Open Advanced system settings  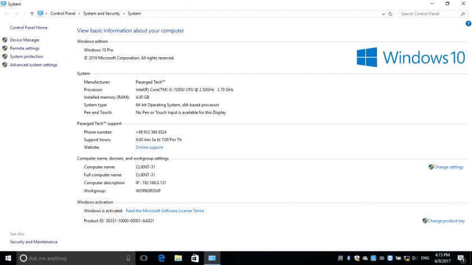(34, 65)
